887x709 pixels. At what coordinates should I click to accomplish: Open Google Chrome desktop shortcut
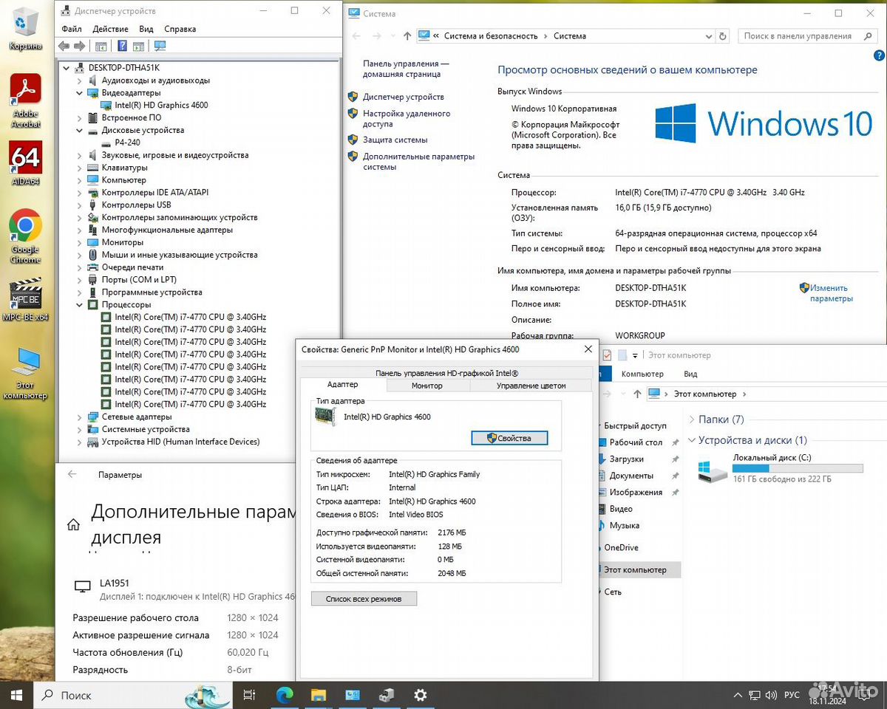26,236
